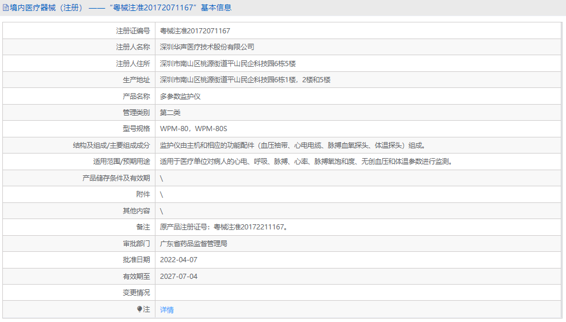The image size is (566, 322).
Task: Click the 审批部门 label
Action: (136, 244)
